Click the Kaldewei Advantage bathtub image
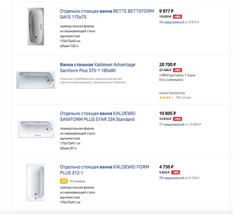 pos(36,80)
